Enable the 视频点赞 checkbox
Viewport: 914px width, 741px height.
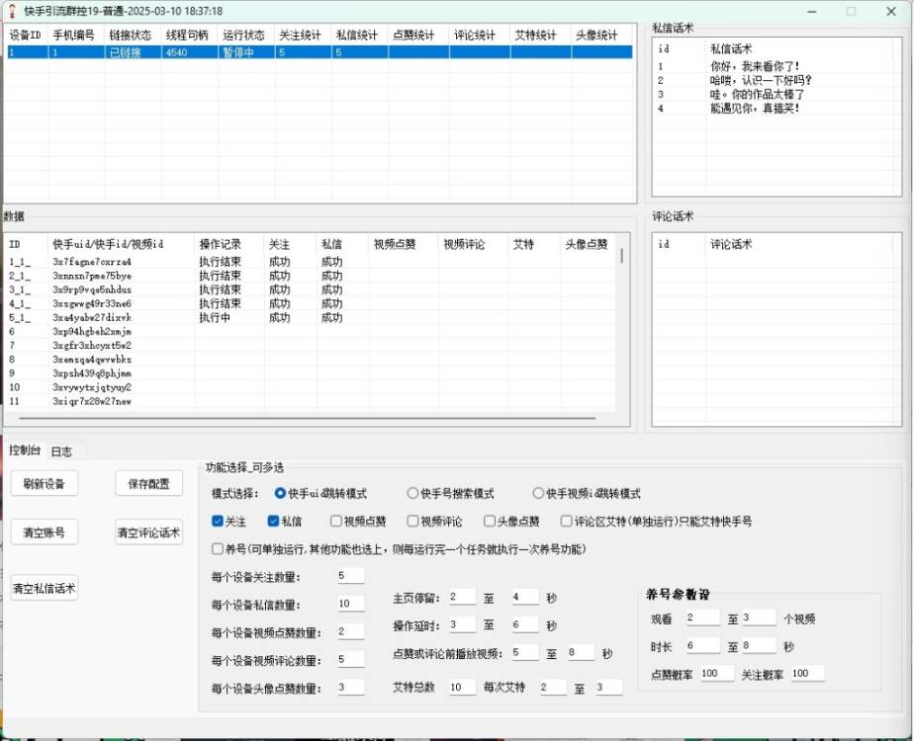pos(333,521)
